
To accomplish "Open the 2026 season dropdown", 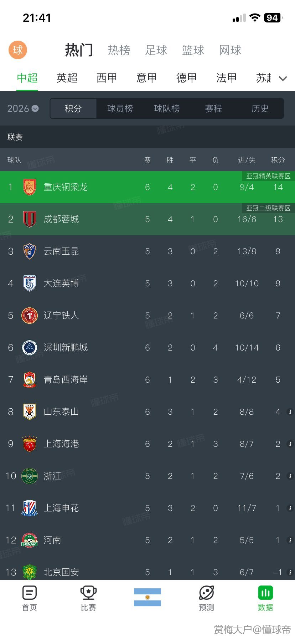I will [23, 108].
